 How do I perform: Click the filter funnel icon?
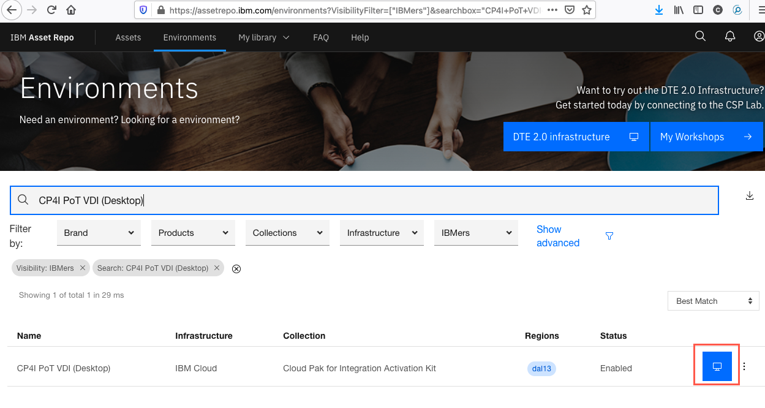[x=609, y=236]
